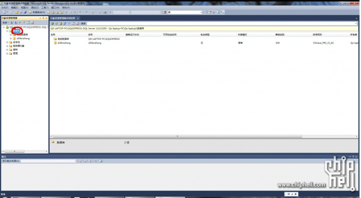Click the Properties Window icon in toolbar
This screenshot has height=198, width=361.
click(x=210, y=12)
